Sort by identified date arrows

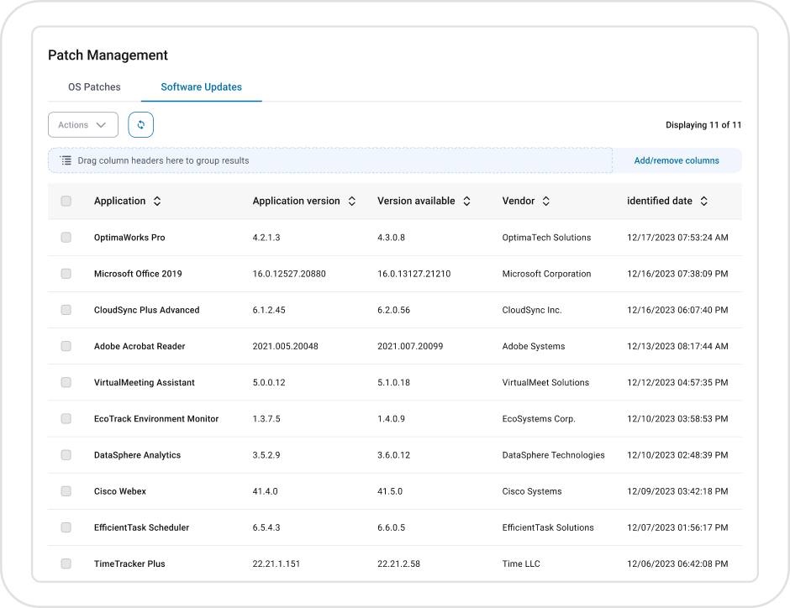pyautogui.click(x=703, y=202)
